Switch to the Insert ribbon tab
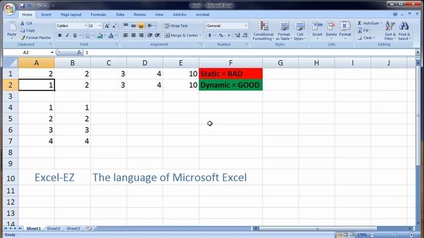Image resolution: width=424 pixels, height=238 pixels. coord(46,15)
